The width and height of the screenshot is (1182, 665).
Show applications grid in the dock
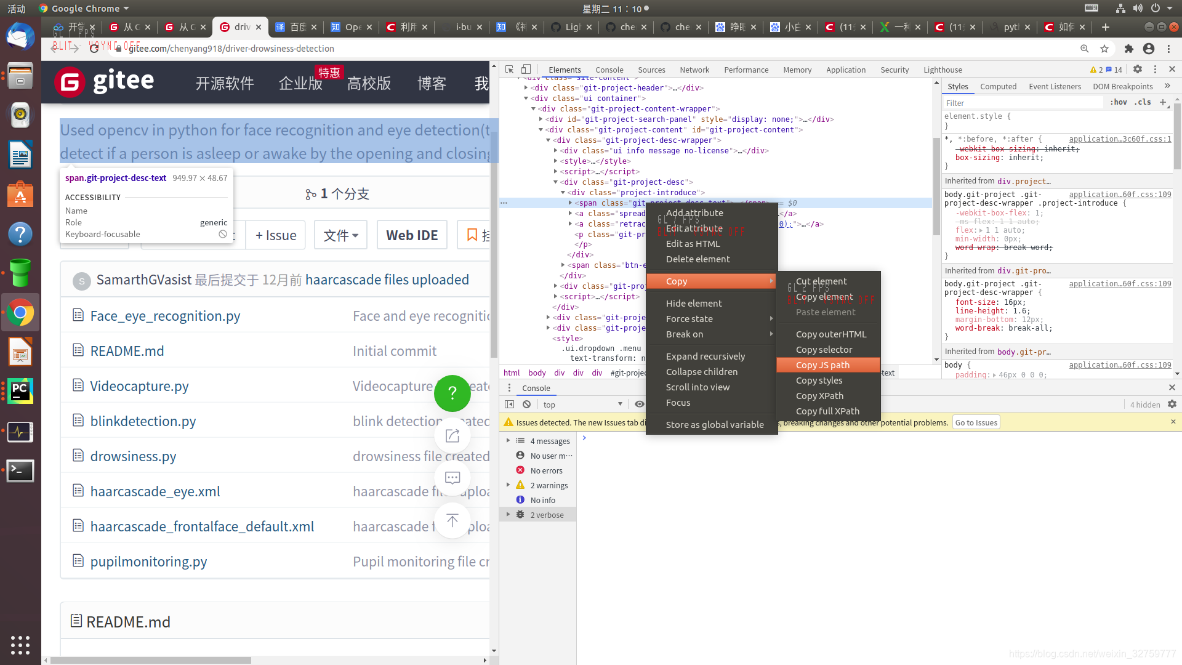(x=20, y=645)
